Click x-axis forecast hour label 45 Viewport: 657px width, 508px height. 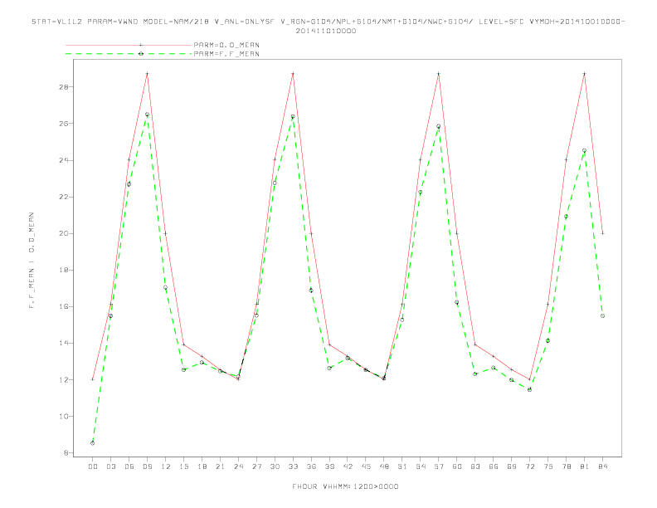pyautogui.click(x=366, y=466)
